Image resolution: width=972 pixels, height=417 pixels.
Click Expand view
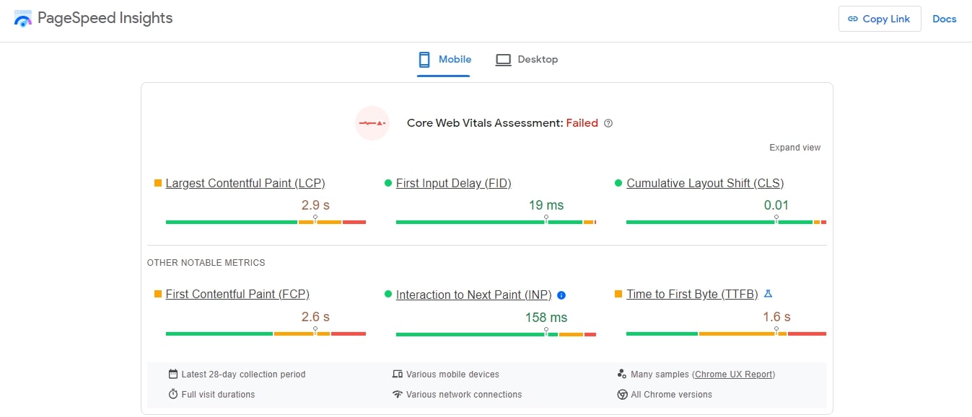pos(794,148)
